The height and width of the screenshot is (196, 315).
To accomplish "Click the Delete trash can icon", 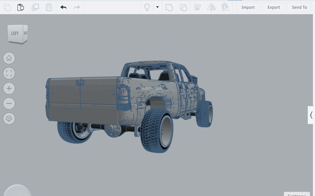I will coord(49,7).
